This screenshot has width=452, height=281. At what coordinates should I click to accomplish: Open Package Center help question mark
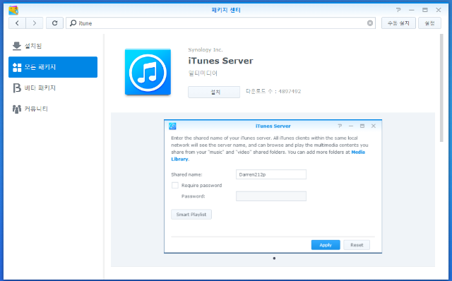(x=398, y=10)
